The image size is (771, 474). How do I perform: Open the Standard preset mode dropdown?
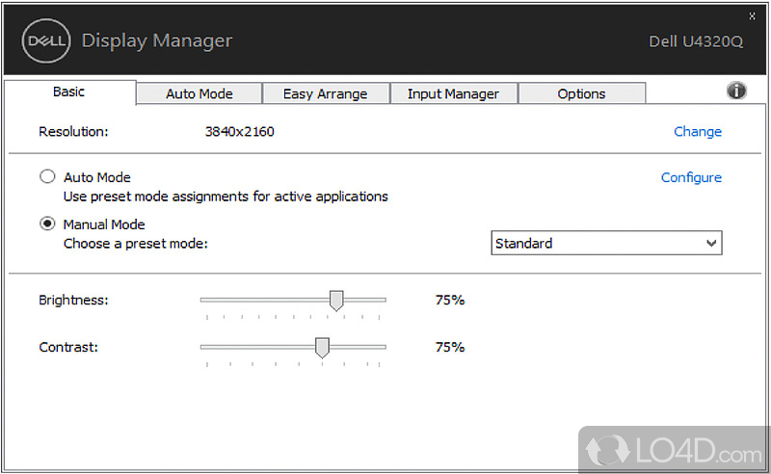point(606,244)
